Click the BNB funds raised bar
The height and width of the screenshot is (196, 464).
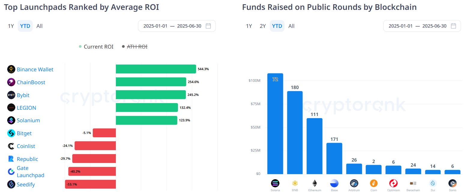(295, 132)
